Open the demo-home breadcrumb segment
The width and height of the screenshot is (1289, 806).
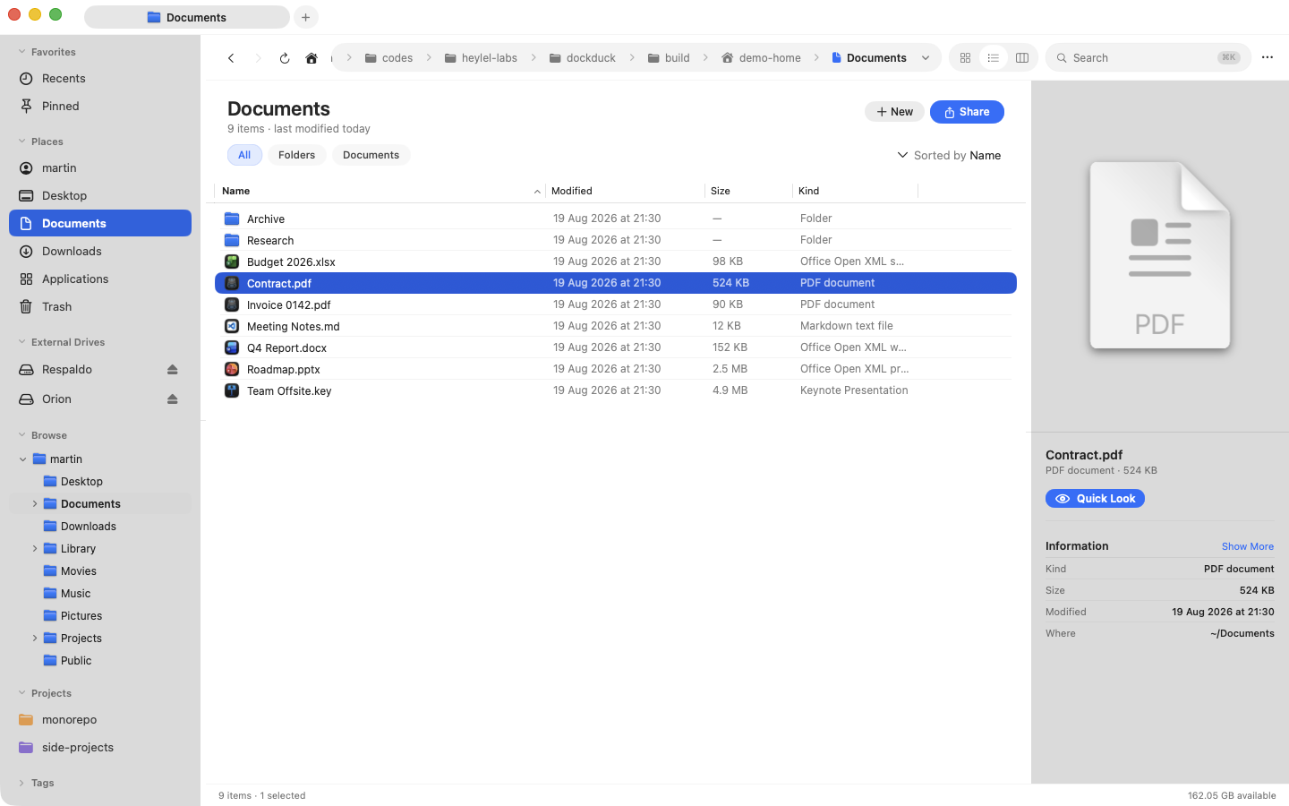pos(761,58)
